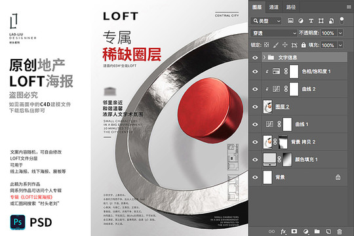Image resolution: width=354 pixels, height=236 pixels.
Task: Click the 填充 value field
Action: pos(328,45)
